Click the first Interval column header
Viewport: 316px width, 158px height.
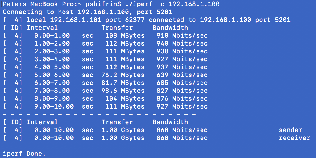coord(42,28)
